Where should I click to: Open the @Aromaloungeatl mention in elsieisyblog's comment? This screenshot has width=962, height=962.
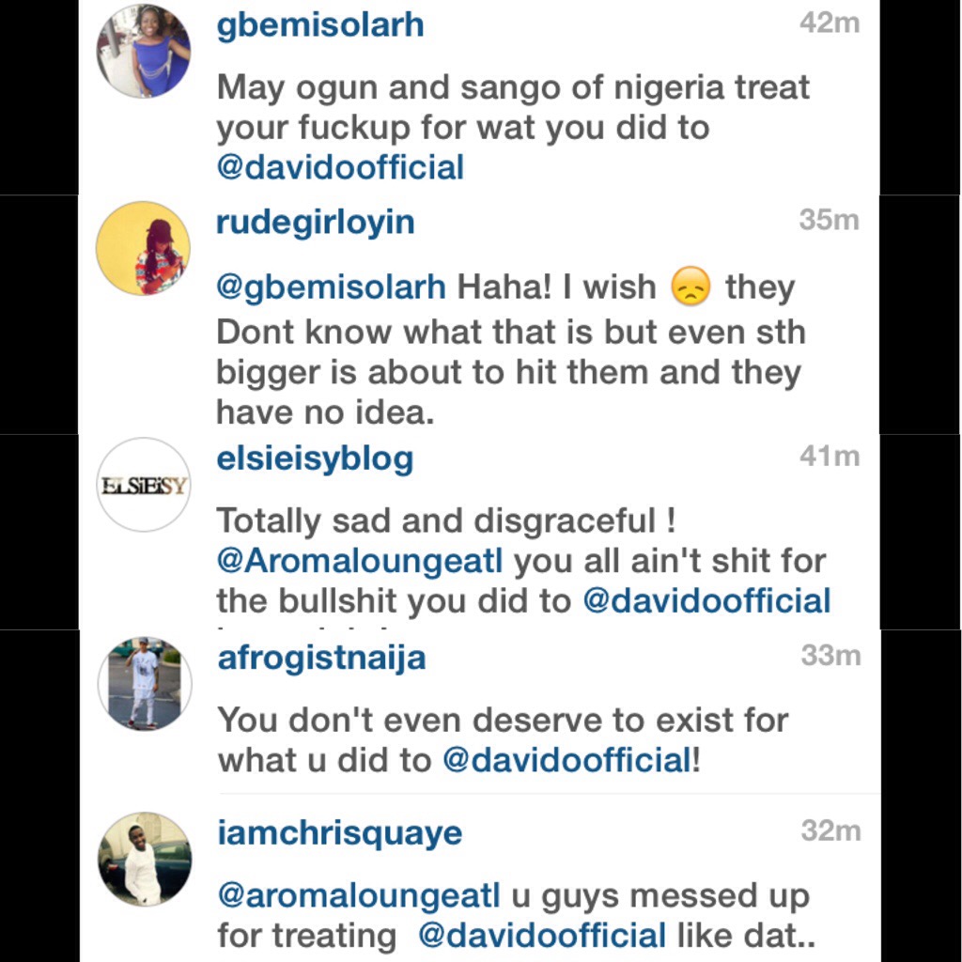(x=360, y=561)
